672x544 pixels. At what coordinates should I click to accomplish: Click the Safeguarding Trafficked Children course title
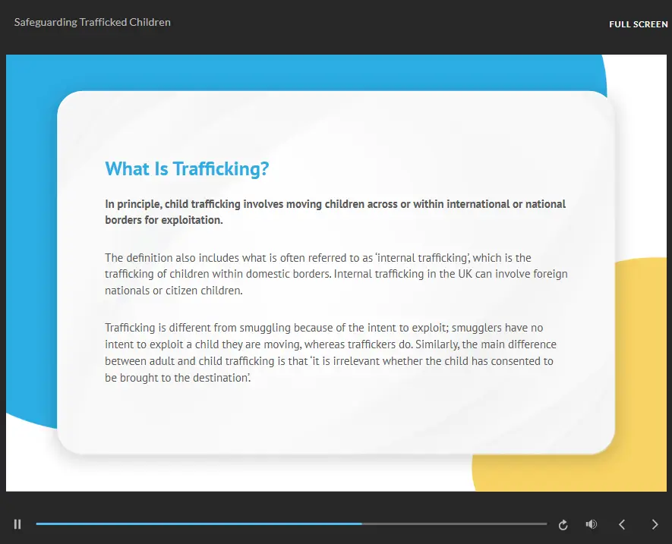(92, 22)
